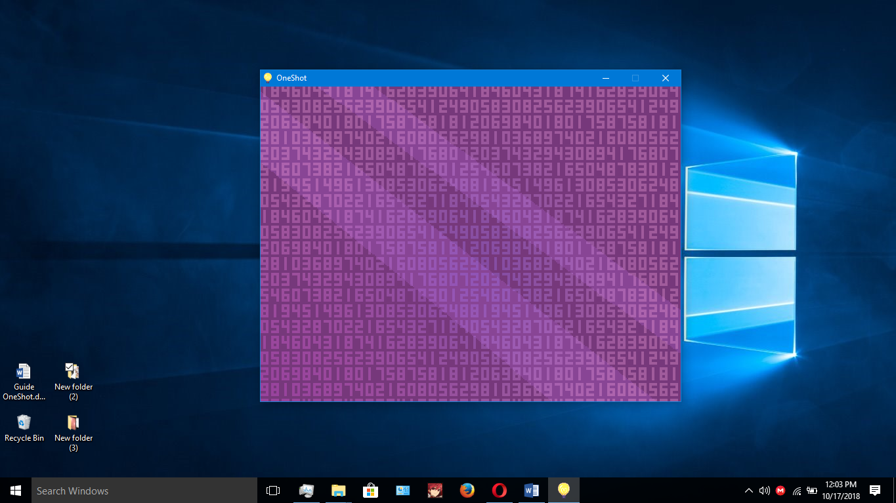Screen dimensions: 896x503
Task: Select the OneShot lightbulb taskbar icon
Action: 563,491
